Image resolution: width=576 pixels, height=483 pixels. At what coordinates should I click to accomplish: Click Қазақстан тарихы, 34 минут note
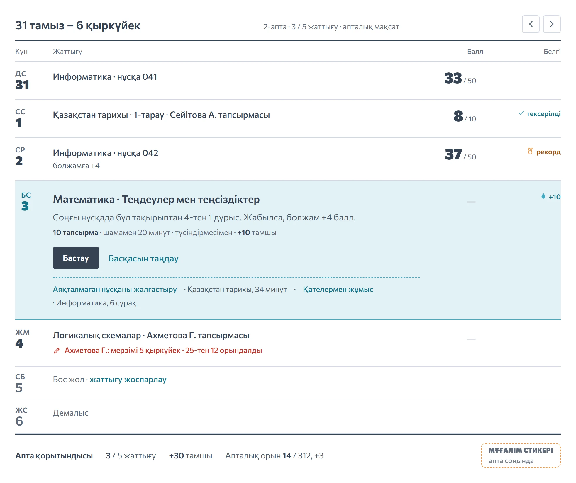[x=235, y=290]
